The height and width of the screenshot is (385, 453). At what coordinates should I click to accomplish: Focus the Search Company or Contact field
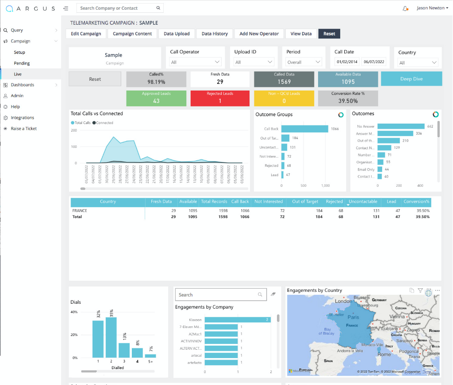120,8
